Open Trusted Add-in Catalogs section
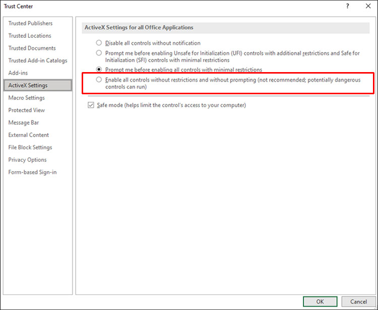The image size is (378, 310). click(x=38, y=60)
